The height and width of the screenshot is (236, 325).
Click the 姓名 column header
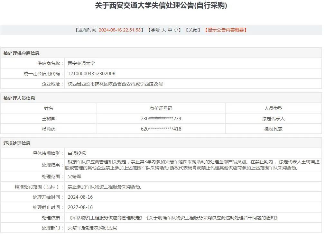tap(49, 108)
